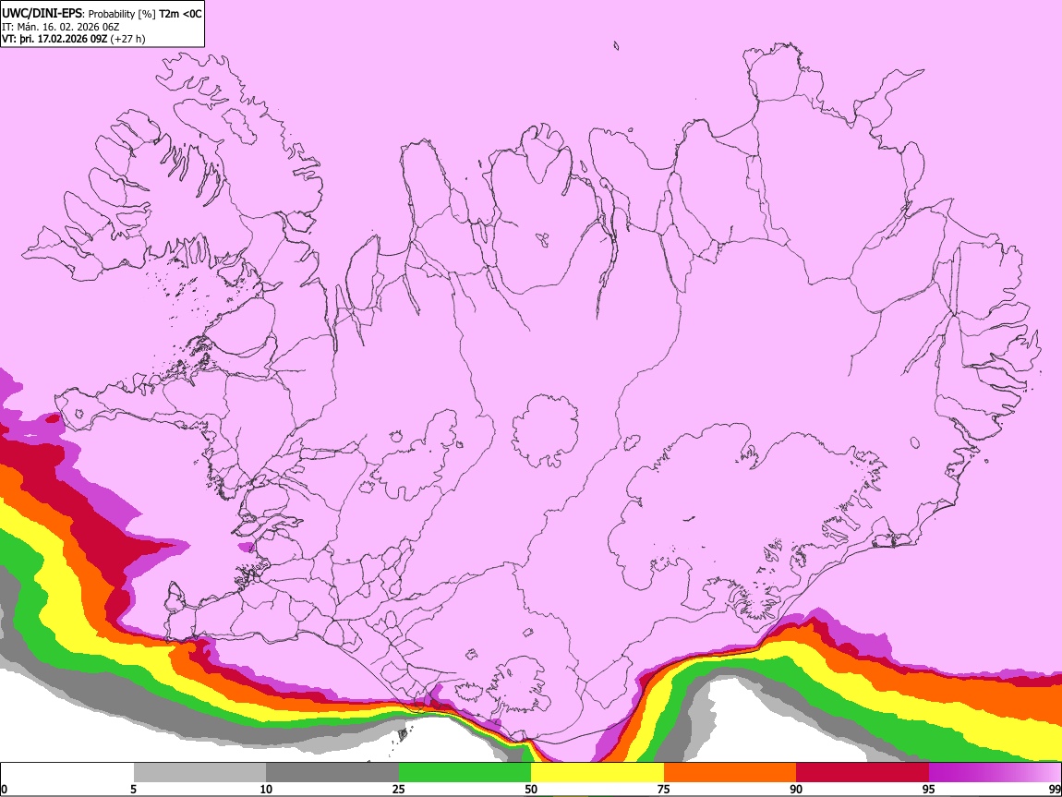Viewport: 1062px width, 797px height.
Task: Click the legend tick label '5'
Action: (133, 789)
